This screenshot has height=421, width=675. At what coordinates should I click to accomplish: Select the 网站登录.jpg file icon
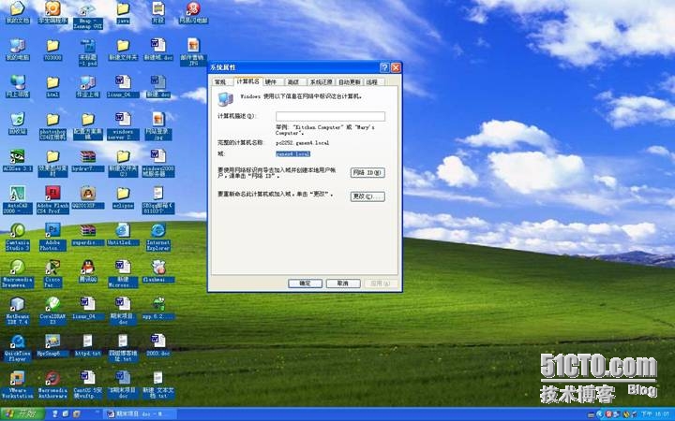pos(158,126)
